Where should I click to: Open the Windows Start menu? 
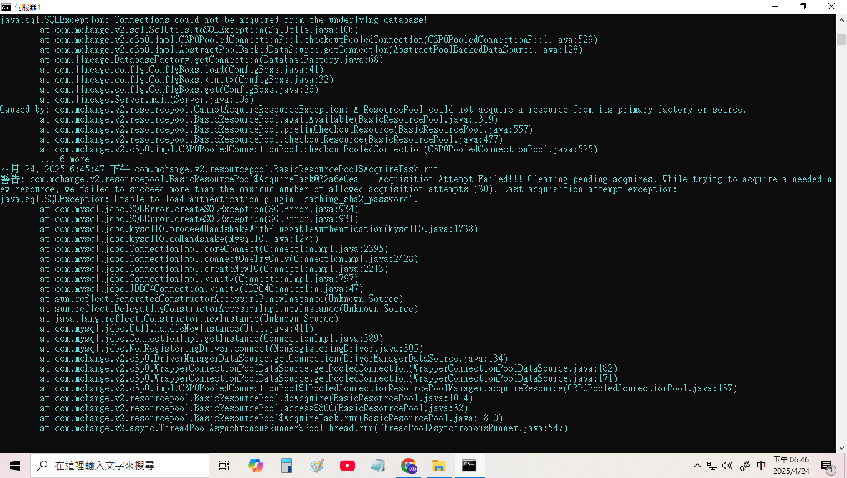(15, 466)
